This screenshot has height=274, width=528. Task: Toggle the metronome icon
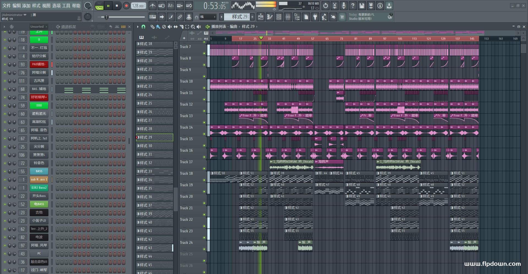(x=153, y=5)
